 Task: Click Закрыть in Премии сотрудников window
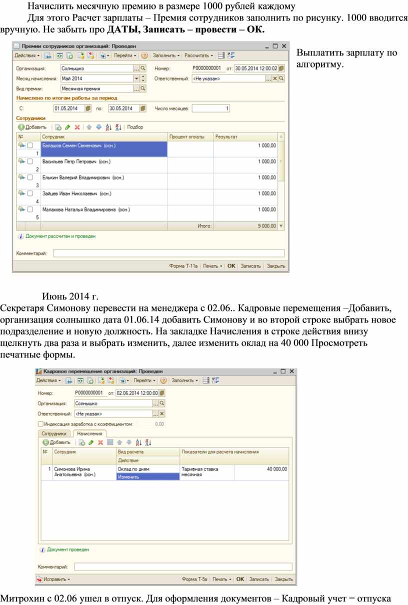276,266
